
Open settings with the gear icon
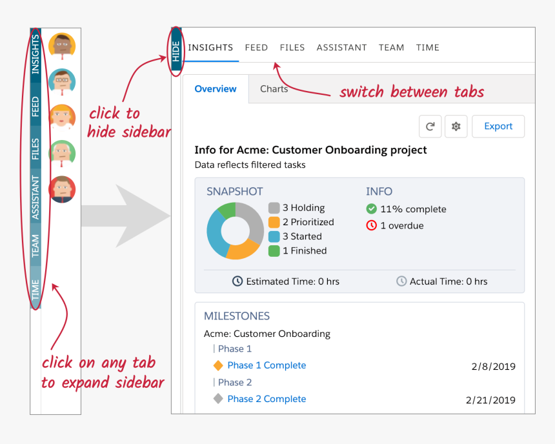456,126
